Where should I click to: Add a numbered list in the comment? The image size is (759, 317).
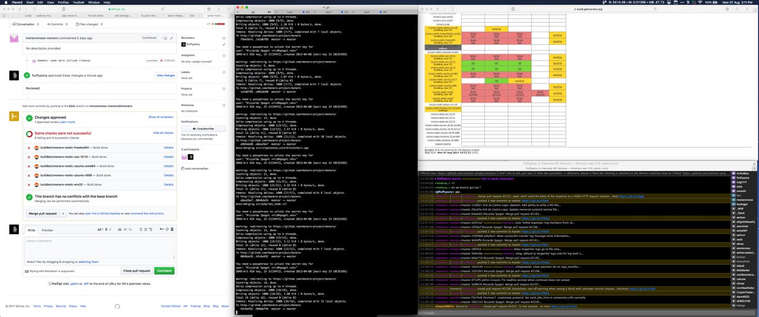click(145, 229)
